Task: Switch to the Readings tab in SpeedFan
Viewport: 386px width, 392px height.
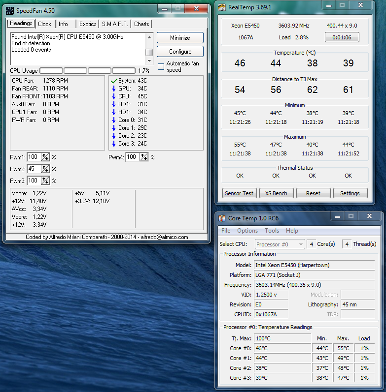Action: click(21, 23)
